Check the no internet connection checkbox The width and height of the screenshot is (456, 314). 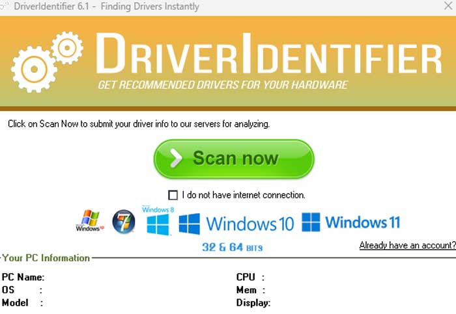[x=173, y=195]
